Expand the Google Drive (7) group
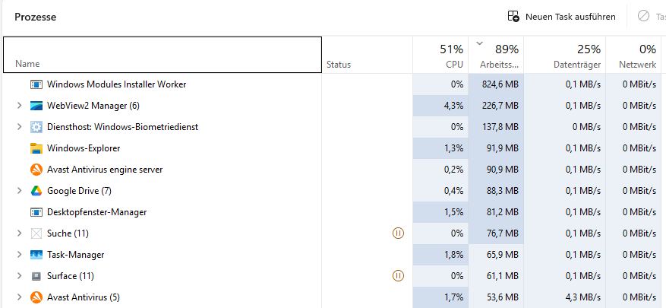The image size is (666, 308). (19, 191)
